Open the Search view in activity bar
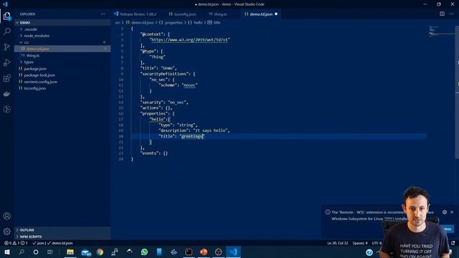Image resolution: width=459 pixels, height=258 pixels. coord(6,32)
